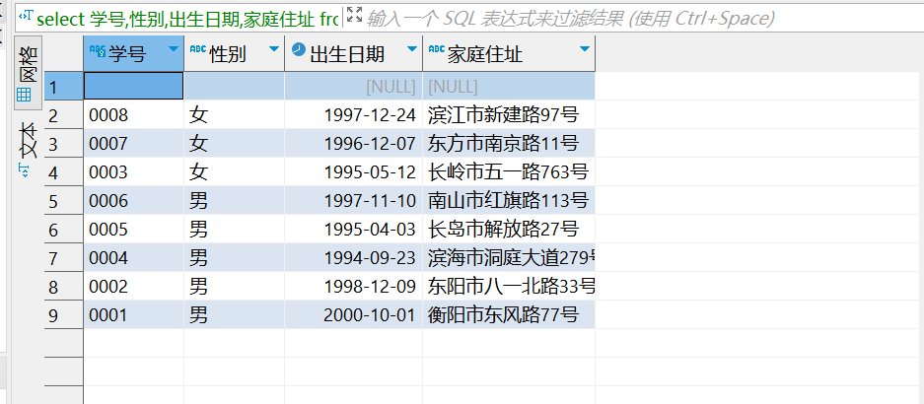924x404 pixels.
Task: Click the 家庭住址 column header
Action: [x=509, y=54]
